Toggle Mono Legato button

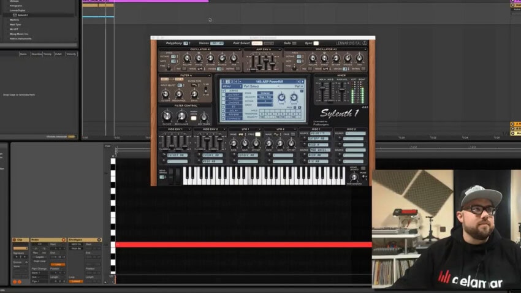[x=363, y=169]
